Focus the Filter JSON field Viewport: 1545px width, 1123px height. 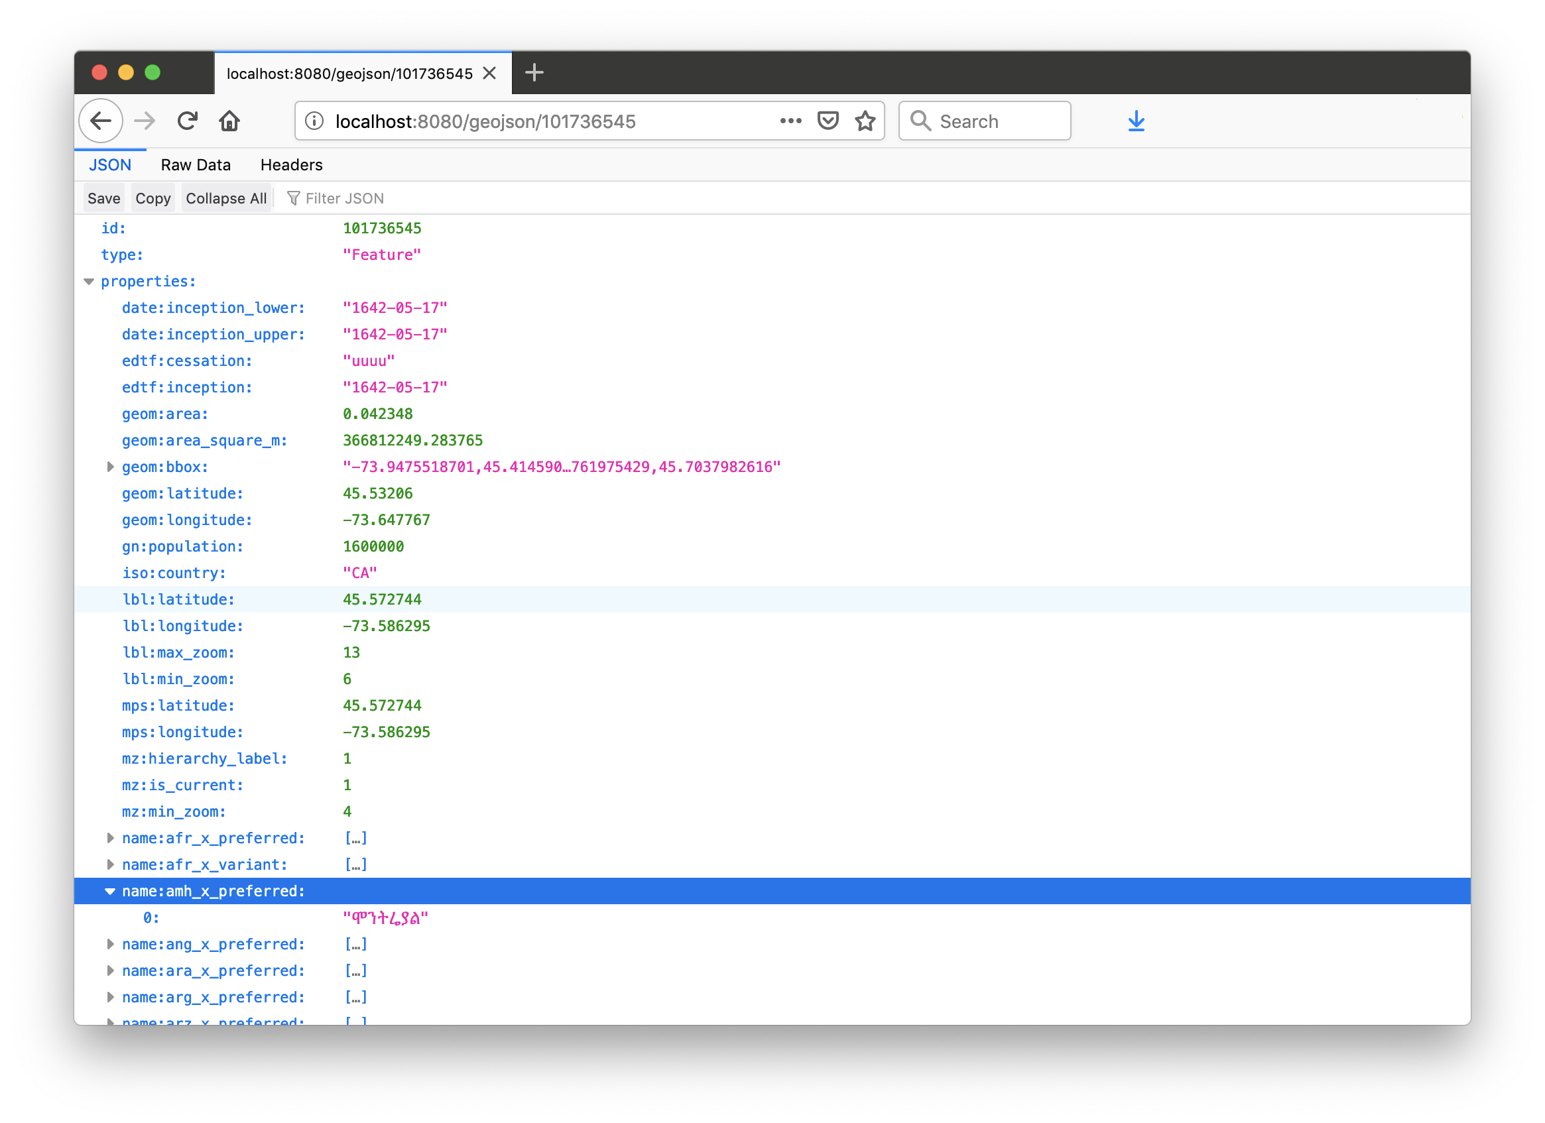(x=345, y=198)
